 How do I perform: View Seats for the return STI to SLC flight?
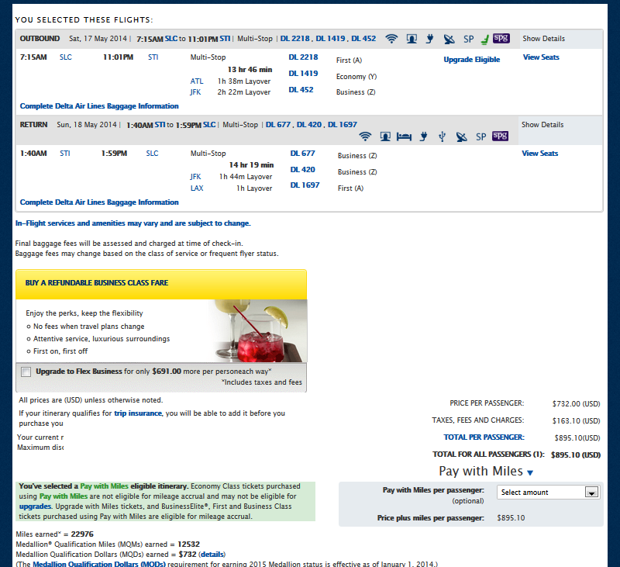click(539, 154)
